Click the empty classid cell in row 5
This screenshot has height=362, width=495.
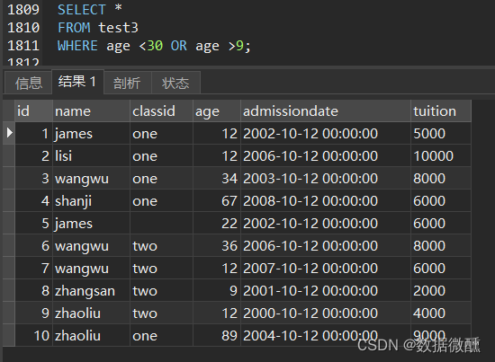point(161,224)
